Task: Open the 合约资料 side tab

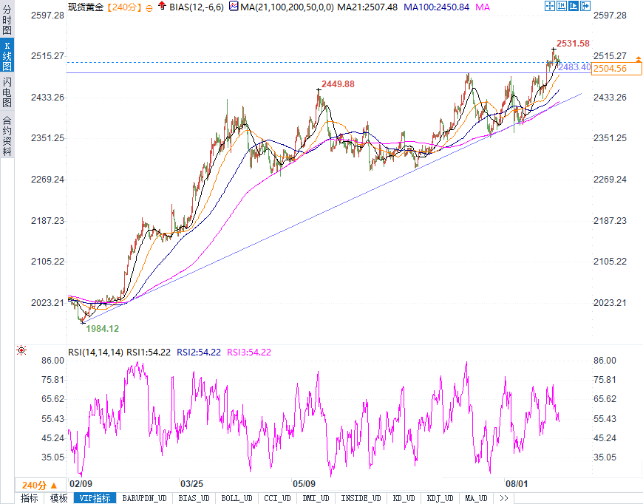Action: pyautogui.click(x=7, y=134)
